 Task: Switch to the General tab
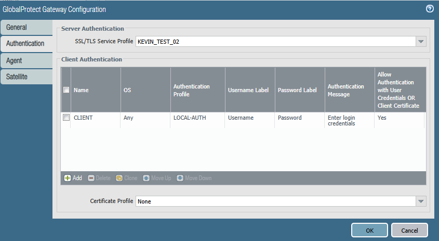pos(26,27)
